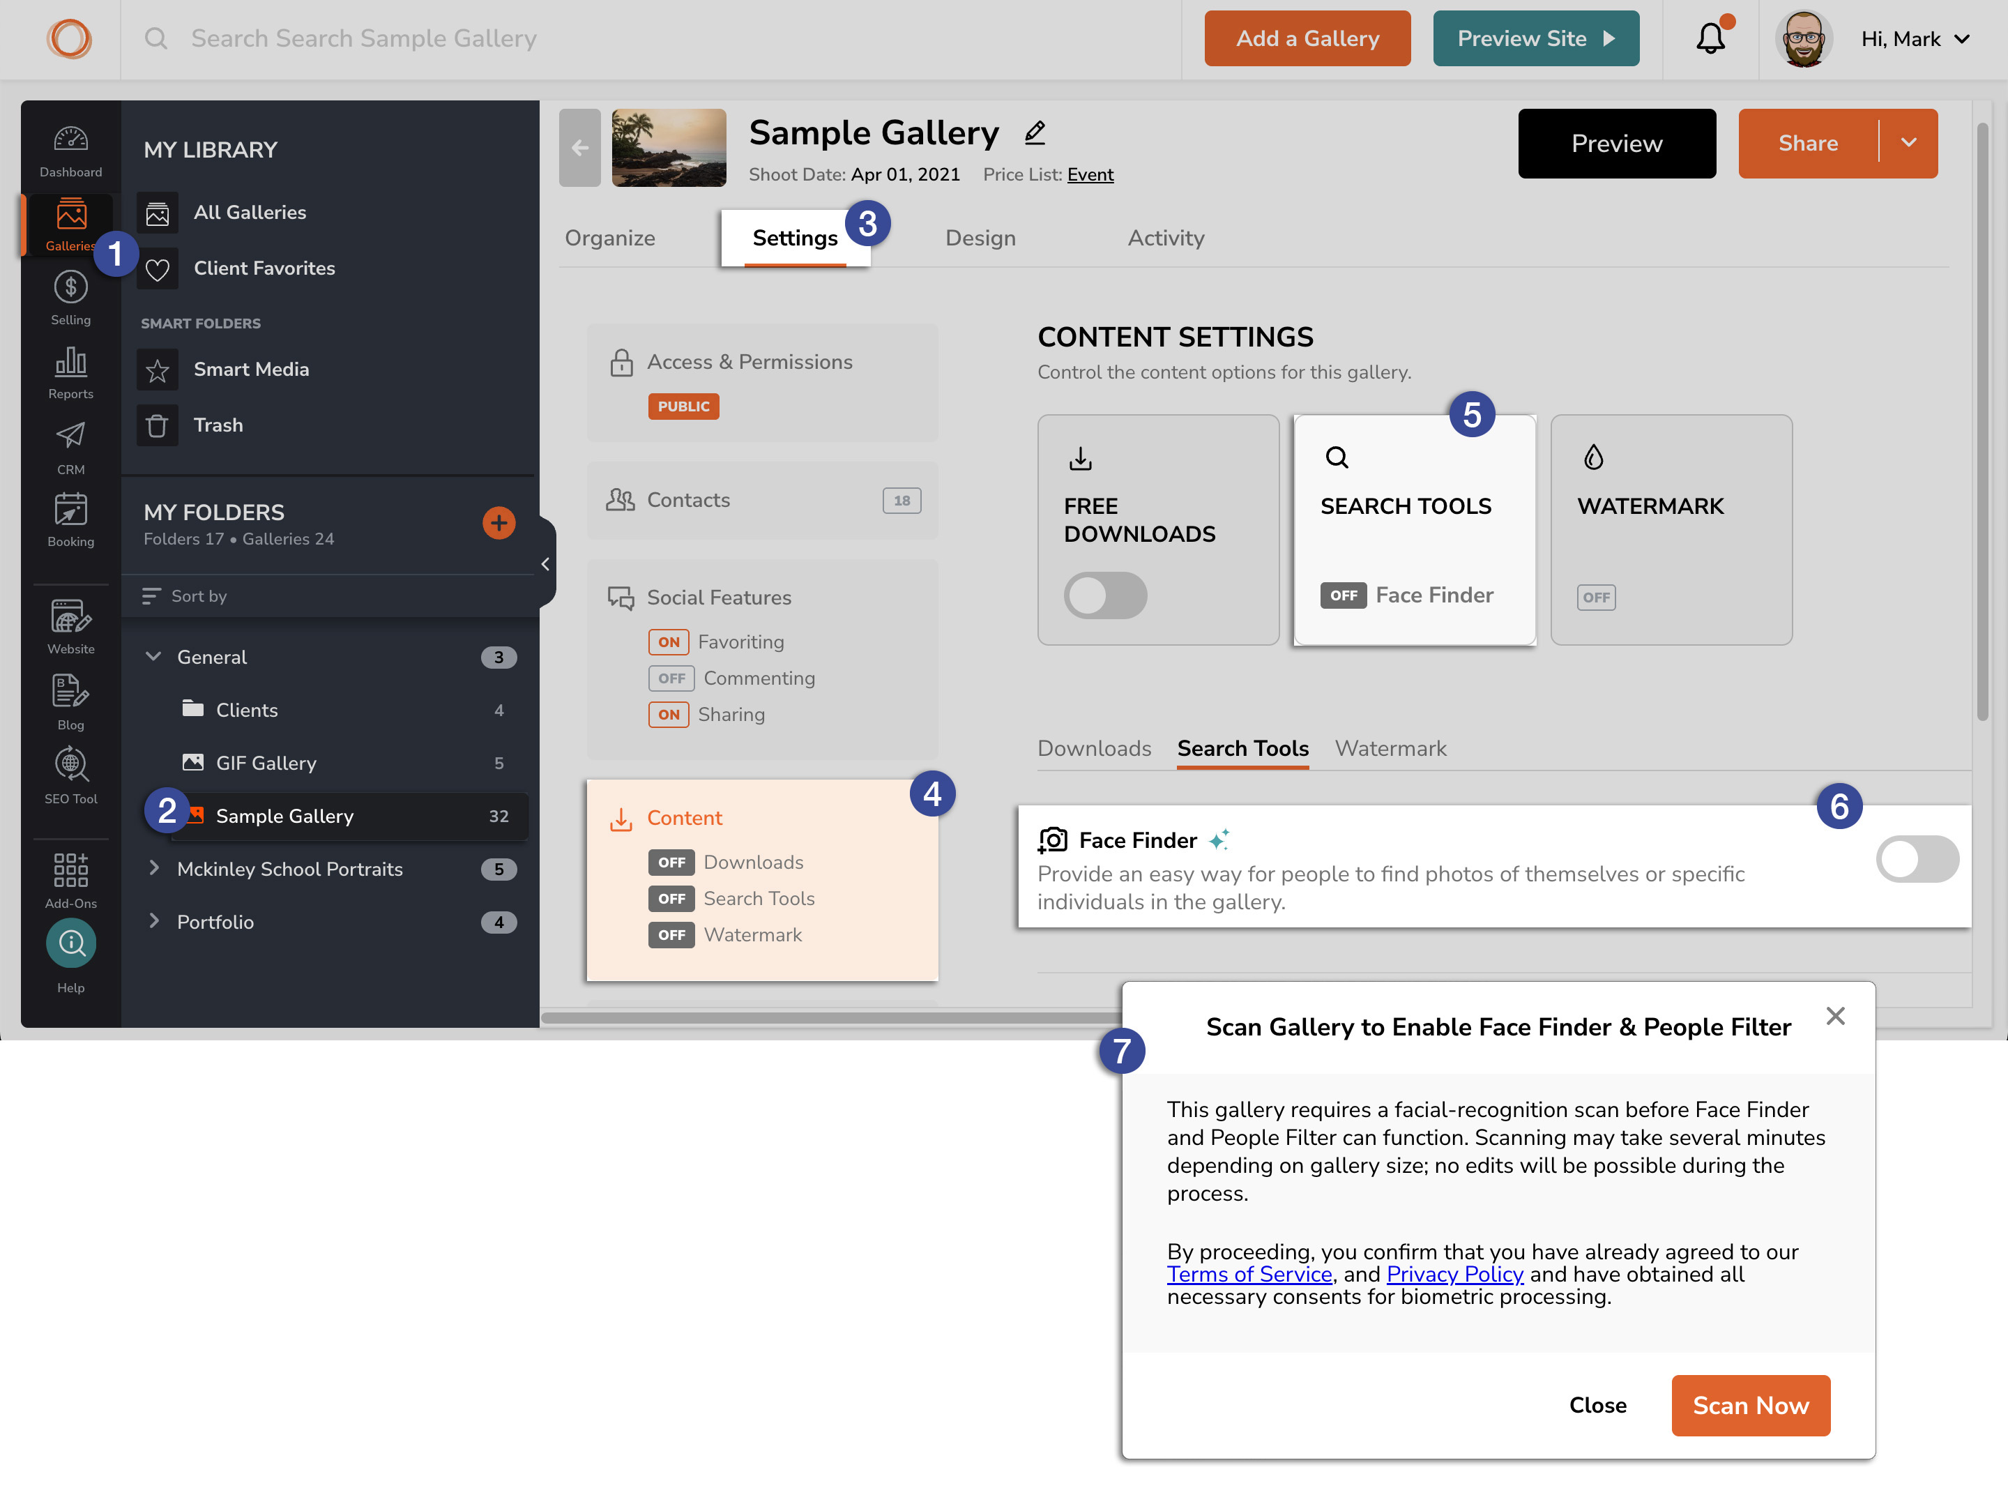The width and height of the screenshot is (2008, 1488).
Task: Toggle the Watermark OFF badge
Action: [x=1596, y=596]
